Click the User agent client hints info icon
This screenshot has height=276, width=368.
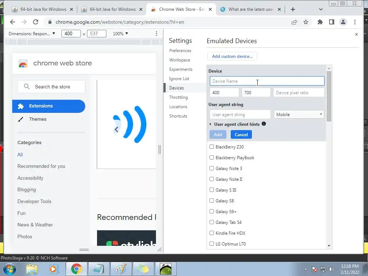click(264, 124)
